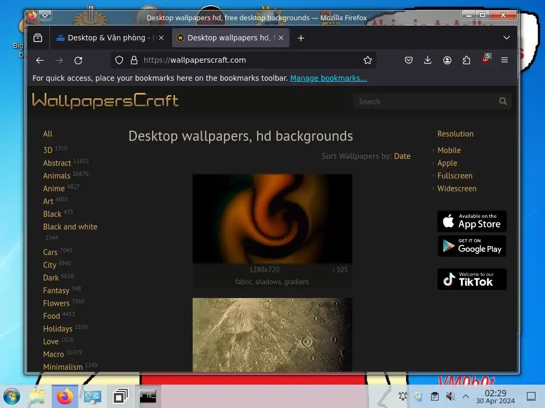Image resolution: width=545 pixels, height=408 pixels.
Task: Click the App Store download badge
Action: point(472,222)
